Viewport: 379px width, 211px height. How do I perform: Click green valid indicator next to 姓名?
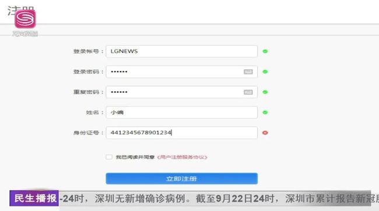(265, 113)
